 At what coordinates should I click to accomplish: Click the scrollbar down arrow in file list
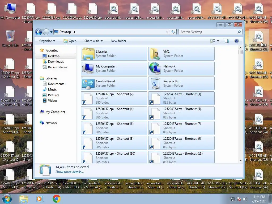[x=241, y=161]
